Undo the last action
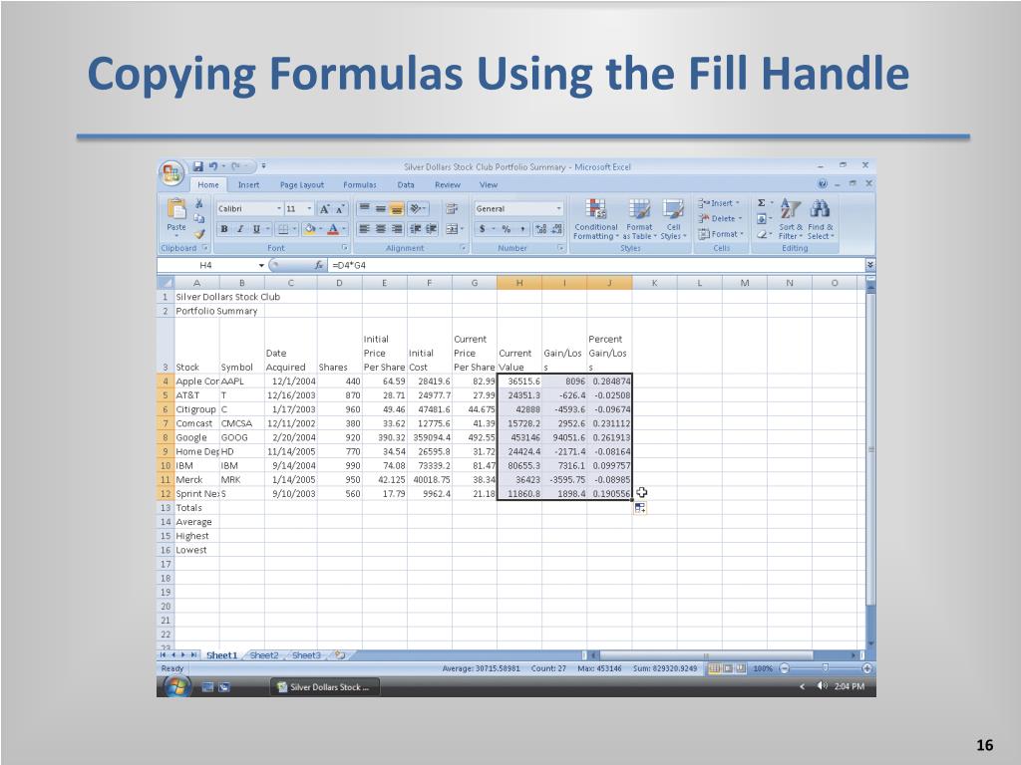 (213, 166)
